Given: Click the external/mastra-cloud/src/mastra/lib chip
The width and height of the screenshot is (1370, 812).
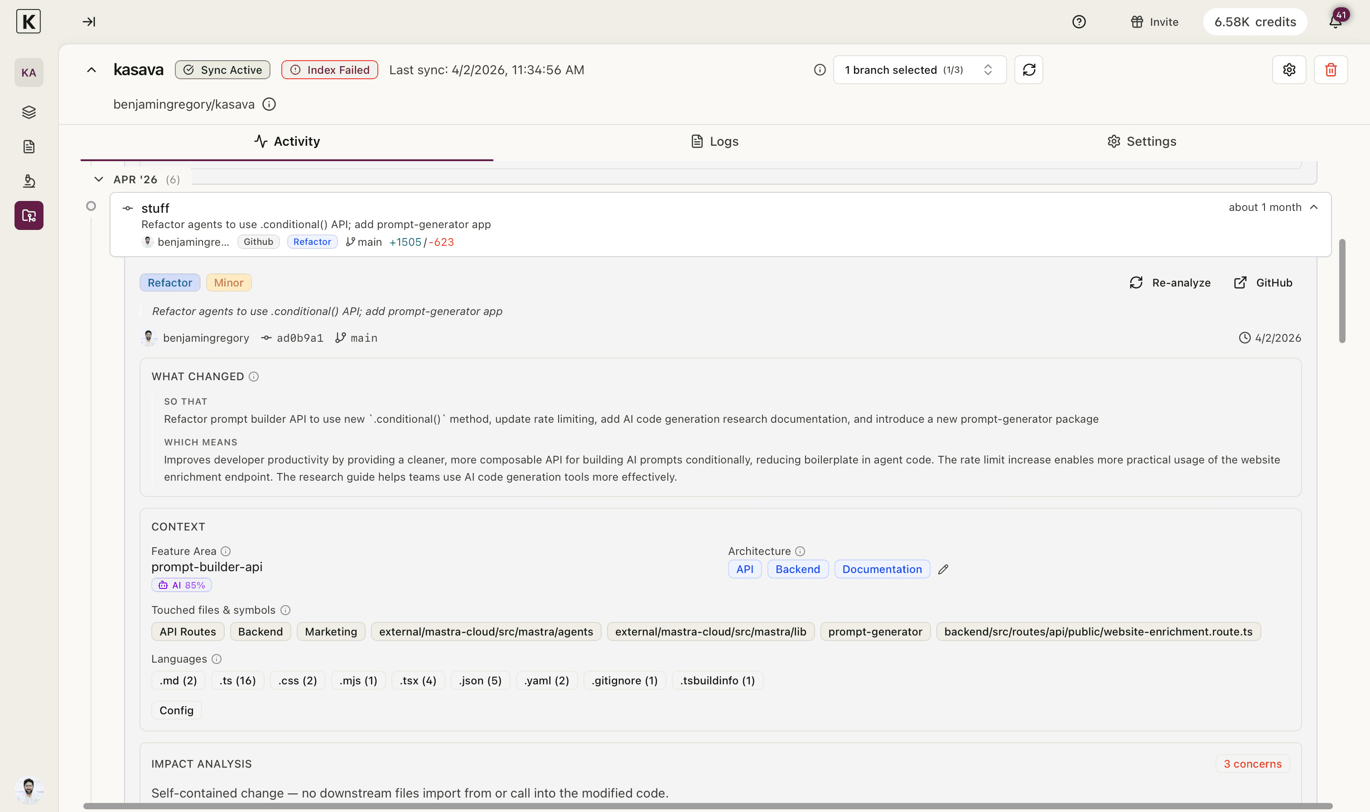Looking at the screenshot, I should (711, 632).
